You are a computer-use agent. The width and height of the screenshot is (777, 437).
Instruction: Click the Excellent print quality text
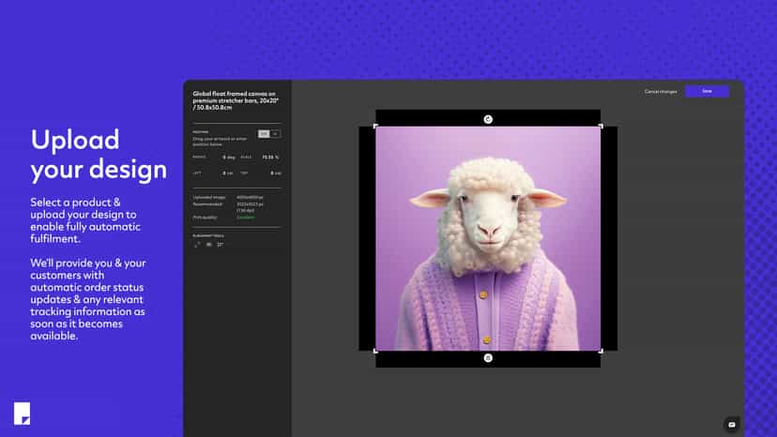(x=245, y=217)
